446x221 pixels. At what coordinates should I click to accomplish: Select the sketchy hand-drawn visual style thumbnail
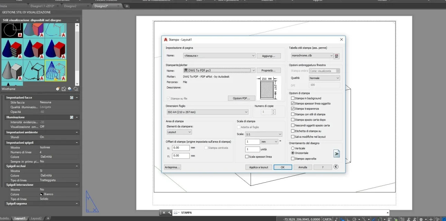(x=34, y=70)
